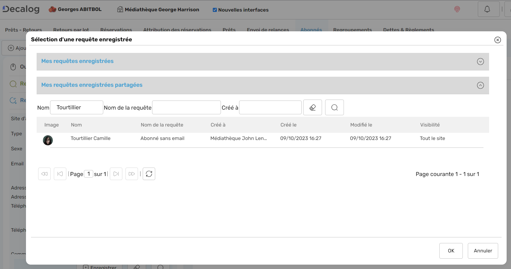Switch to Regroupements tab
This screenshot has width=511, height=269.
click(x=352, y=29)
